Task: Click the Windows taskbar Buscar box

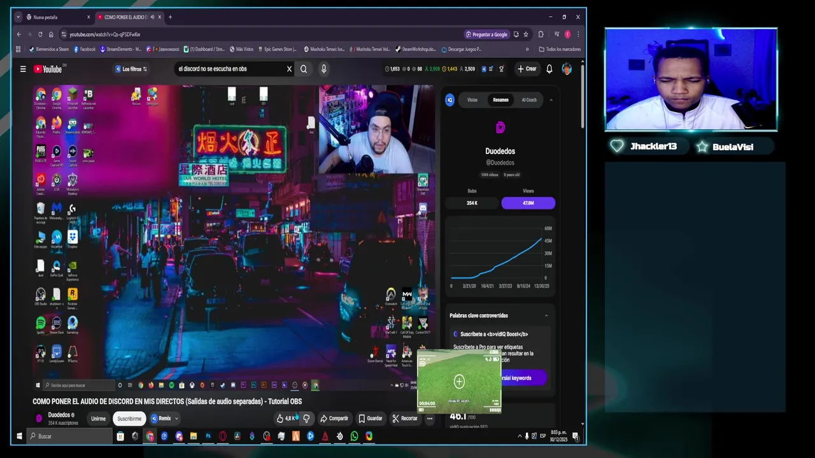Action: (x=70, y=436)
